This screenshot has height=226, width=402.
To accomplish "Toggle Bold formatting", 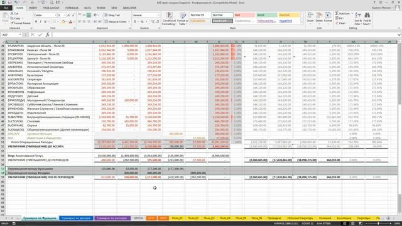I will click(36, 22).
